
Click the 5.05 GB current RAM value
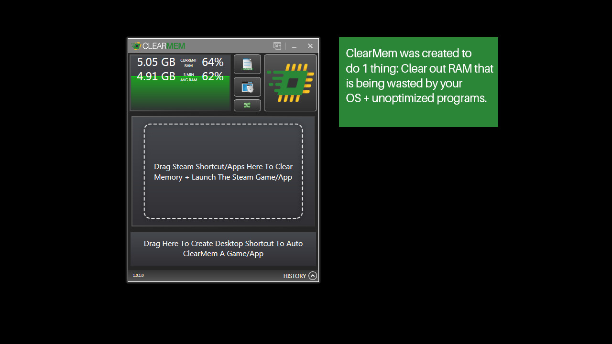pyautogui.click(x=156, y=62)
